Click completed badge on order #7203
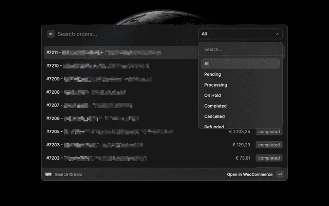The image size is (329, 206). tap(269, 145)
